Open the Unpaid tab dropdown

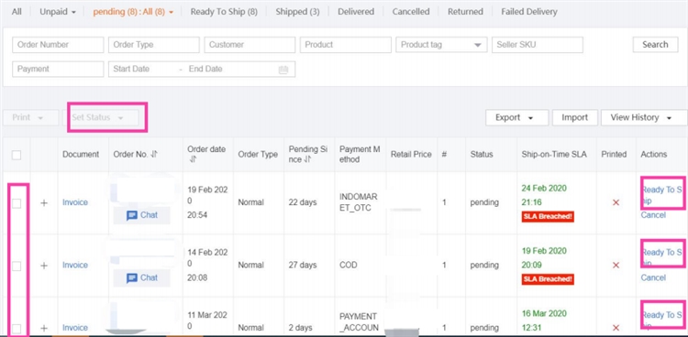58,12
